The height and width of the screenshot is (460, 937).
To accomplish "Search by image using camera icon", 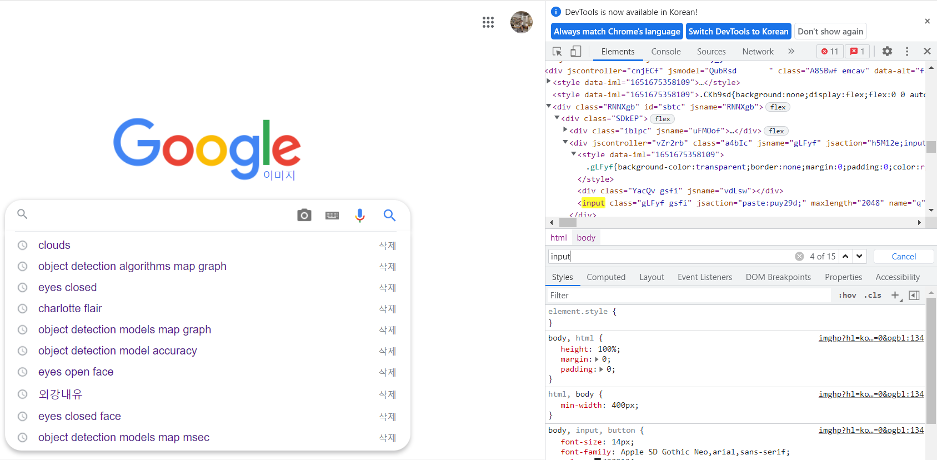I will [x=304, y=215].
